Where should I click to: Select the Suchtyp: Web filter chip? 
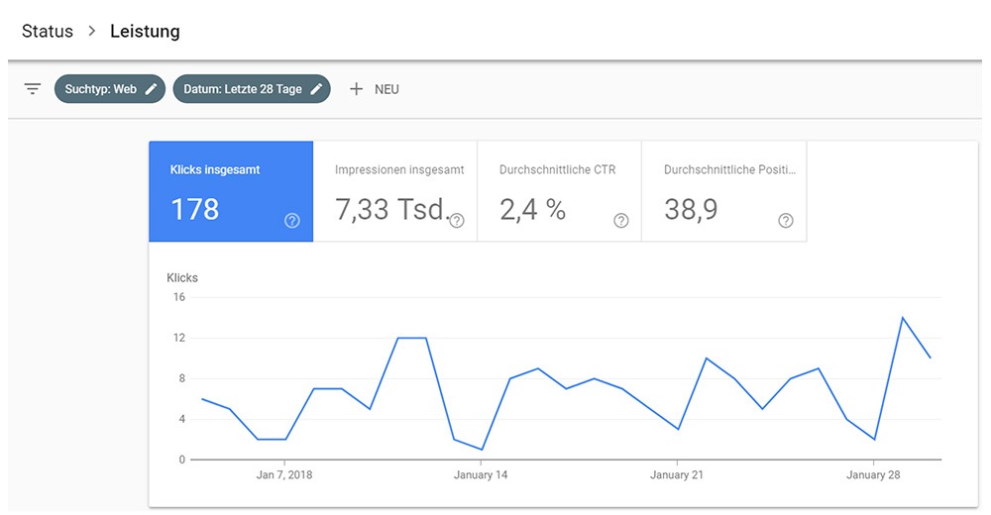110,89
